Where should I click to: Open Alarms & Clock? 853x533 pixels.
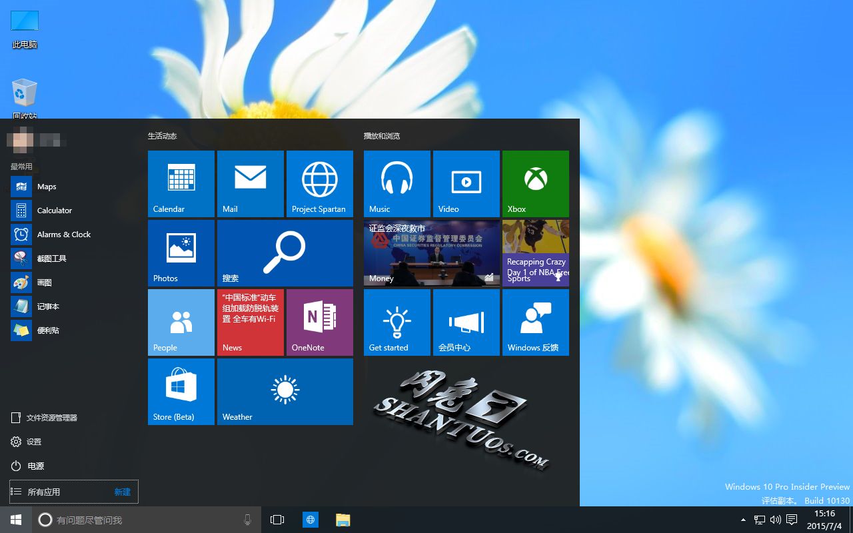point(64,234)
